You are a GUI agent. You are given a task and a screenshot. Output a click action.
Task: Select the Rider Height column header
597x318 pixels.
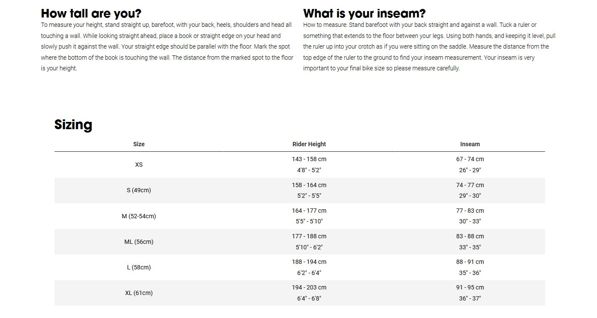point(309,144)
